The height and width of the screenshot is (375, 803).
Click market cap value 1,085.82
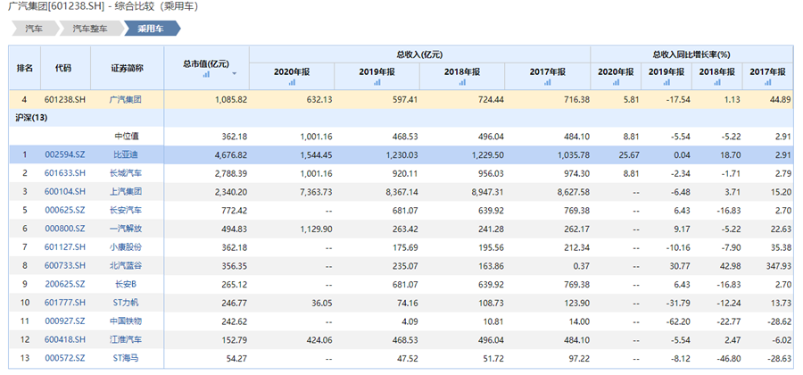[x=230, y=99]
